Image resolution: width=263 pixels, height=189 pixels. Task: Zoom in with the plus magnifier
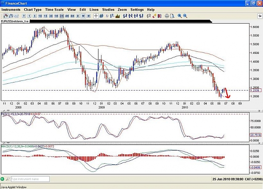[180, 16]
